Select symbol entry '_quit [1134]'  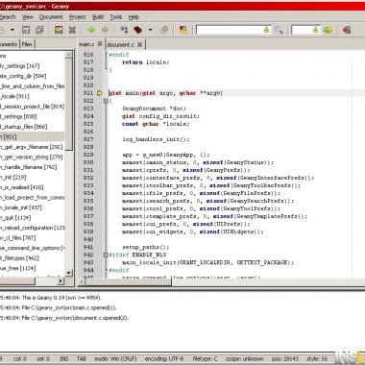pos(15,218)
